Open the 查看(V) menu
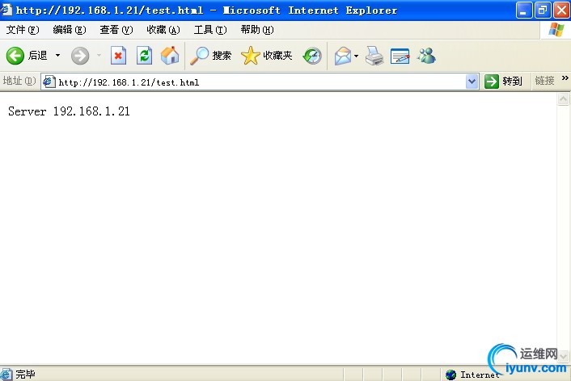The height and width of the screenshot is (381, 571). pos(116,30)
